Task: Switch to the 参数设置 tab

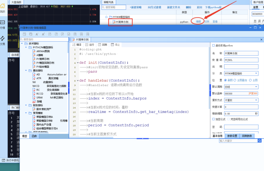Action: click(232, 136)
